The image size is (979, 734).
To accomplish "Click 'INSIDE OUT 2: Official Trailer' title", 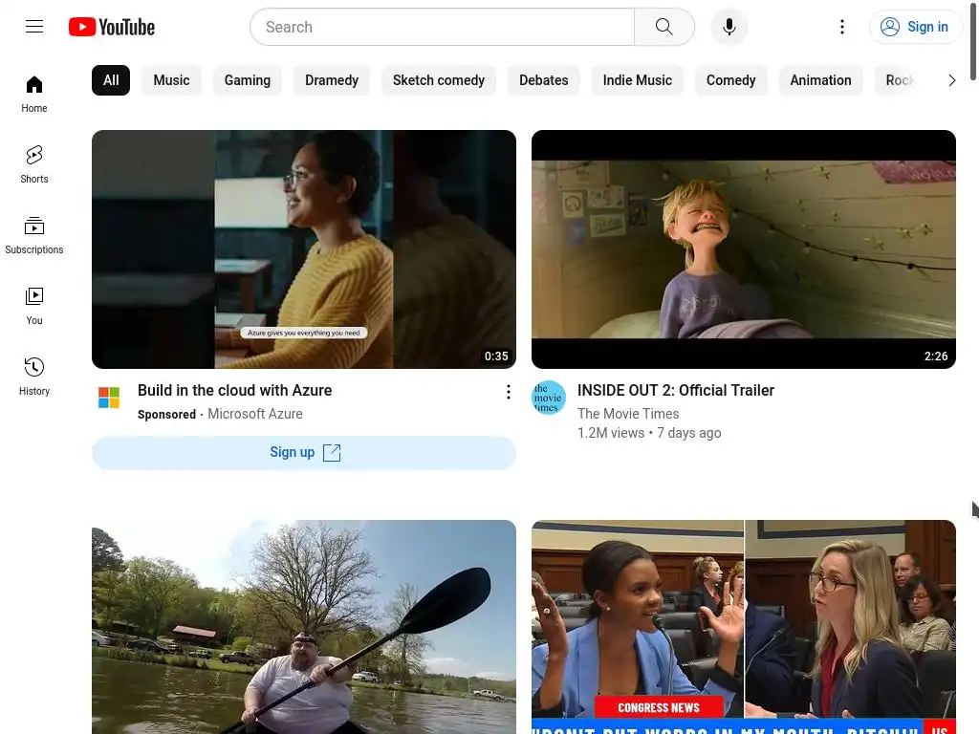I will [x=676, y=390].
